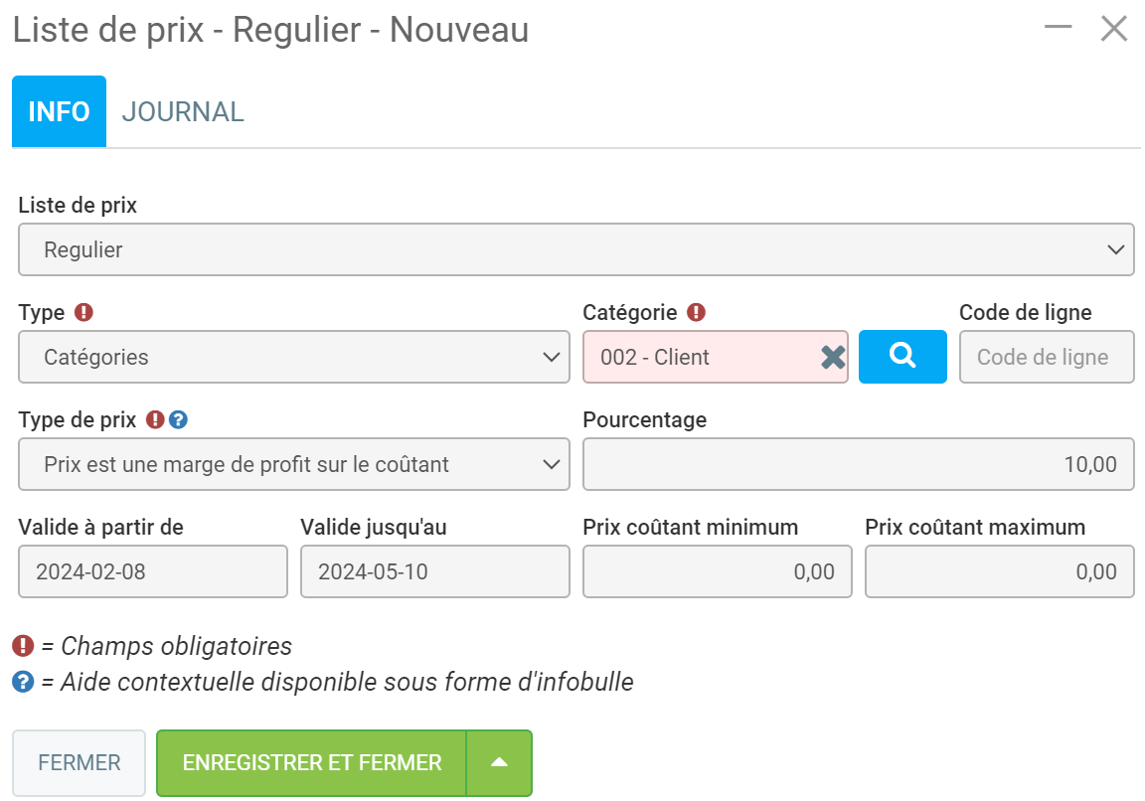Clear the Catégorie field with the X icon
The image size is (1145, 801).
coord(833,357)
